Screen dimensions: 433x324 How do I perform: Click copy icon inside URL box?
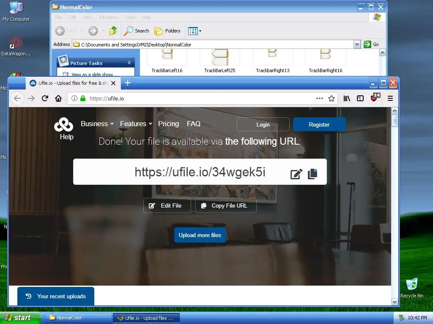pos(312,174)
